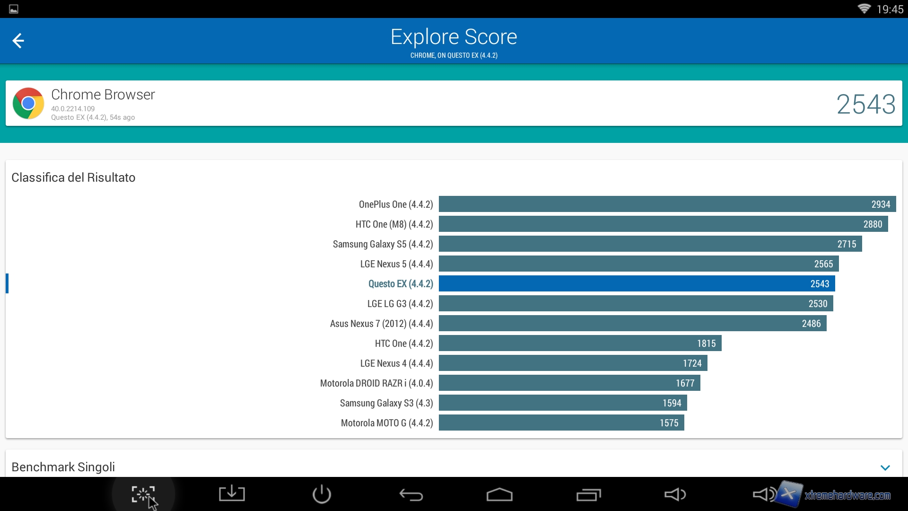Image resolution: width=908 pixels, height=511 pixels.
Task: Expand the Benchmark Singoli chevron
Action: pos(885,467)
